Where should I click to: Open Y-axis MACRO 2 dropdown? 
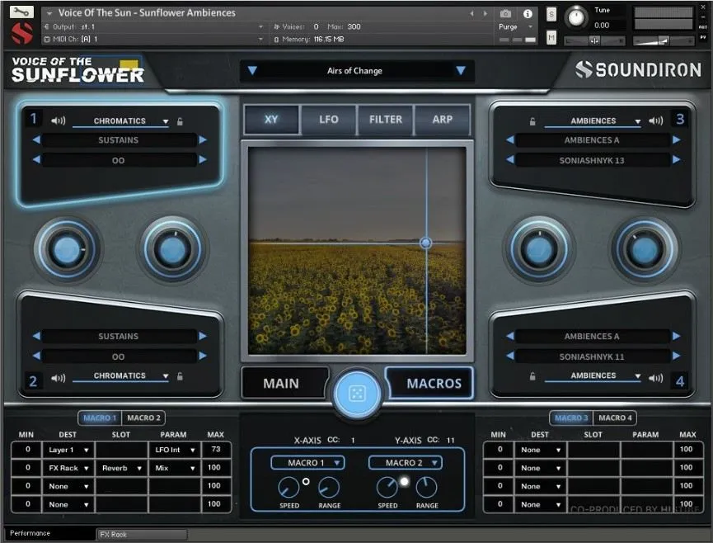406,463
